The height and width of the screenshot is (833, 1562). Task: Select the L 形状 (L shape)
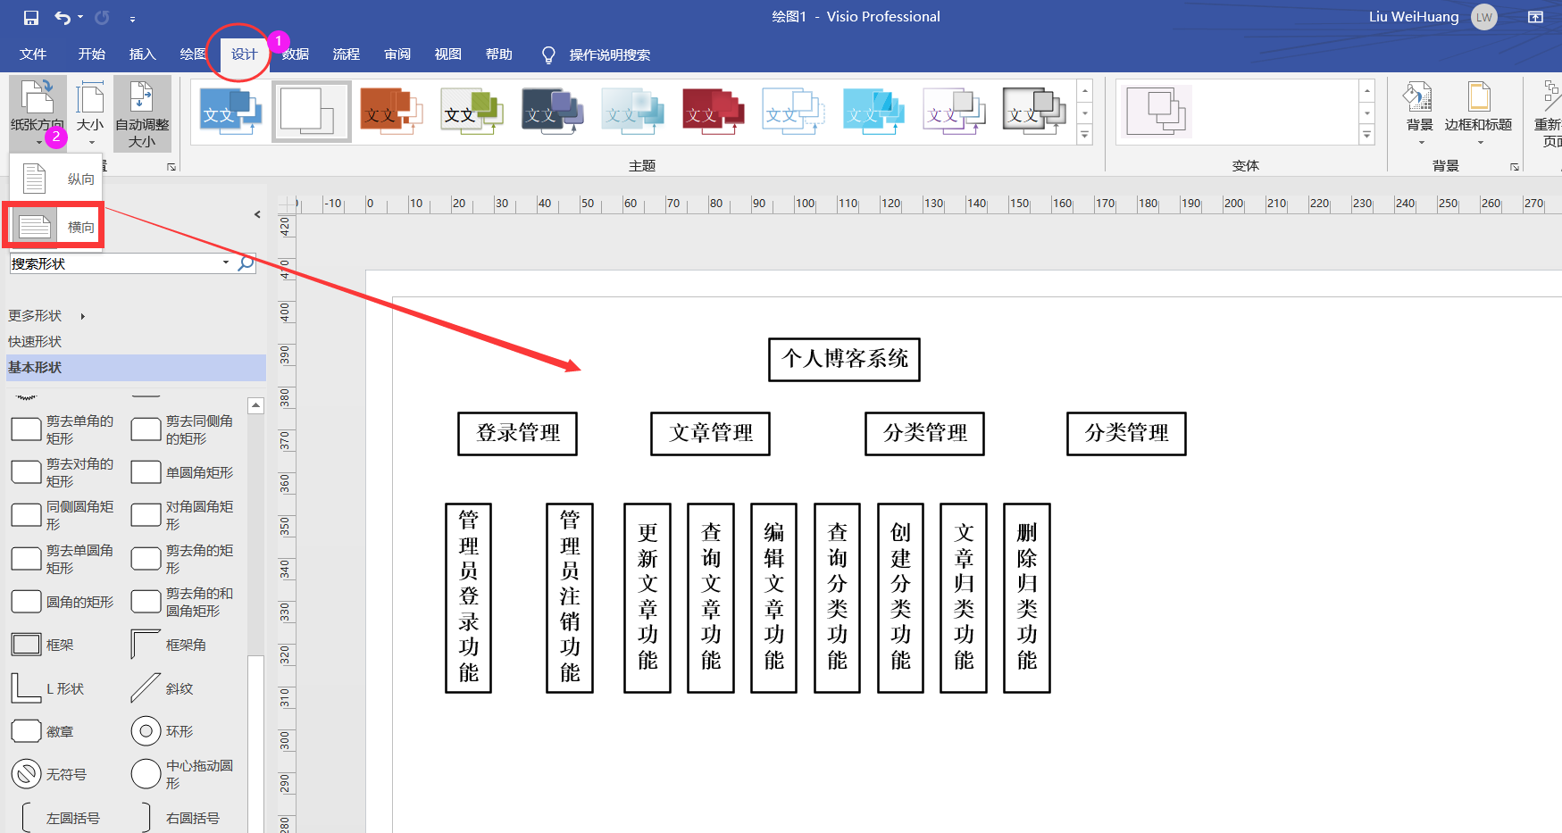tap(26, 687)
